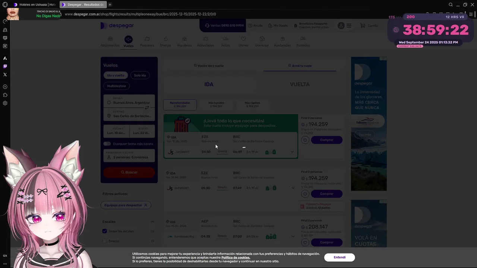Switch to Vuelos ida y vuelta tab
This screenshot has height=268, width=477.
[209, 66]
